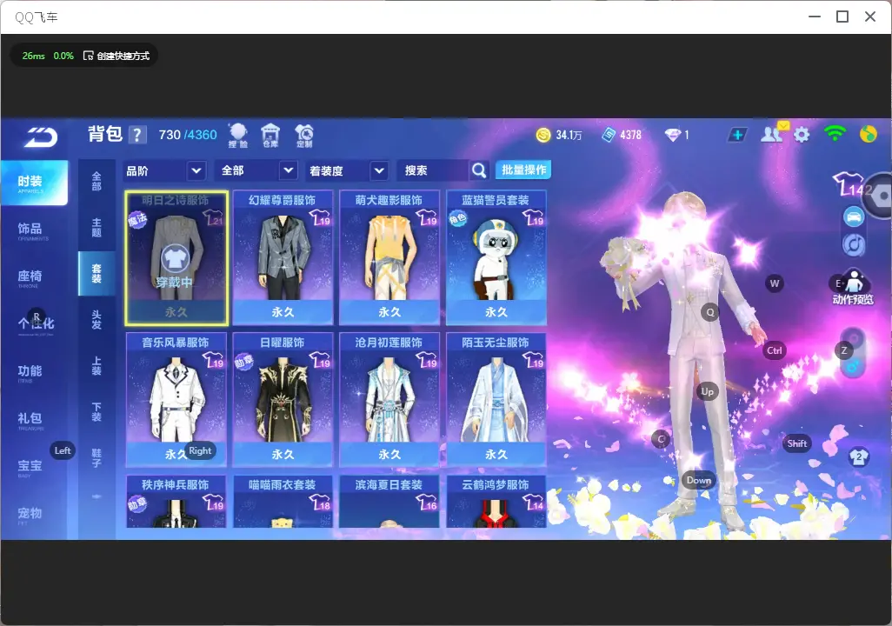Select the 全部 sub-category
Viewport: 892px width, 626px height.
97,181
